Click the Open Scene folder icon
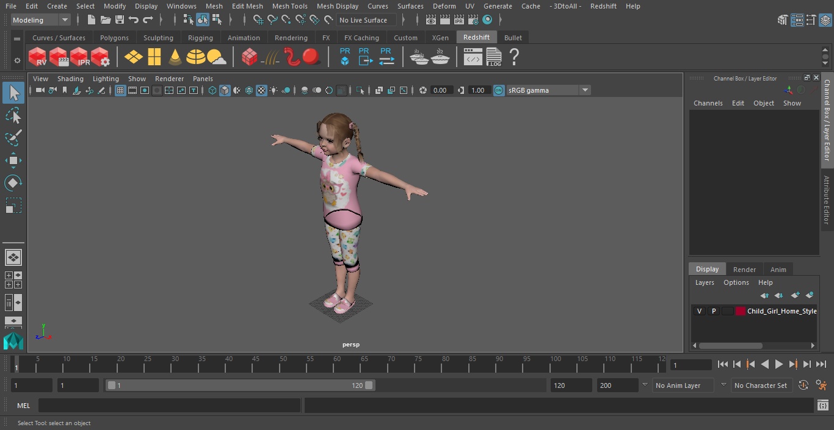This screenshot has width=834, height=430. (x=105, y=20)
